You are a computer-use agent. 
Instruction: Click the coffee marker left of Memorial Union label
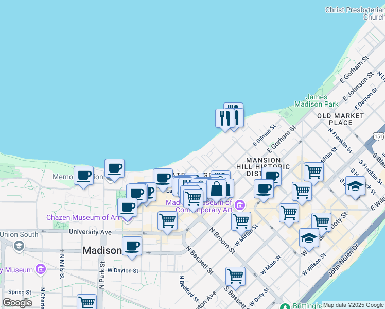click(83, 175)
